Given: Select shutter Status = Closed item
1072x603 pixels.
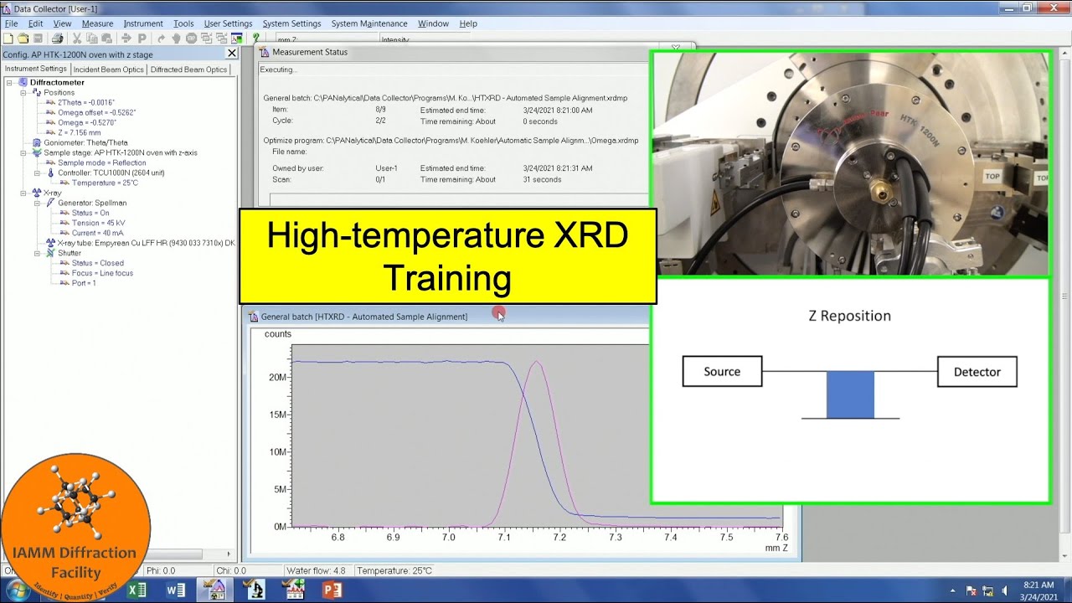Looking at the screenshot, I should (x=96, y=263).
